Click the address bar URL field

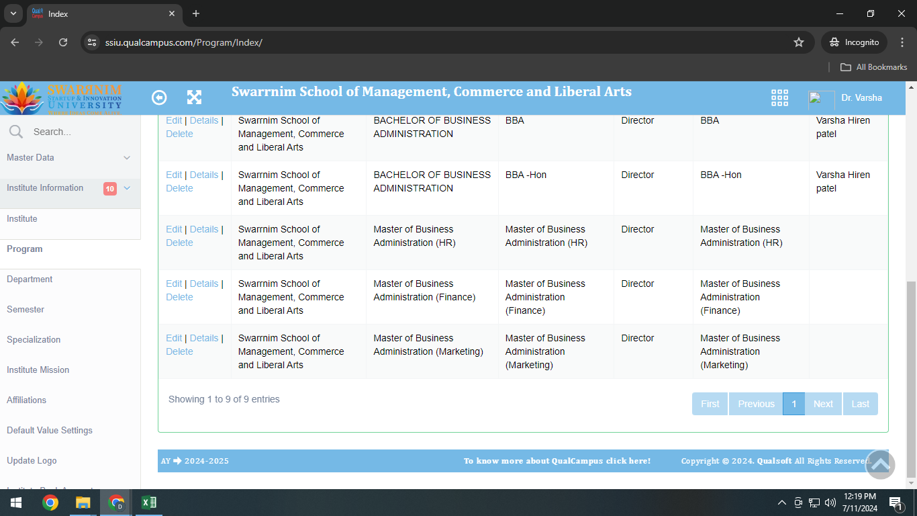coord(443,42)
